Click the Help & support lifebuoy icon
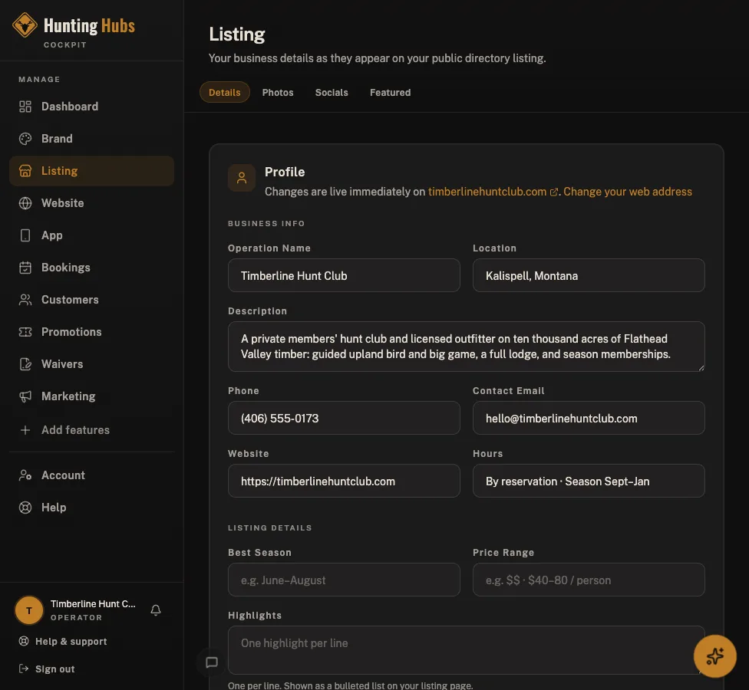The image size is (749, 690). tap(24, 641)
